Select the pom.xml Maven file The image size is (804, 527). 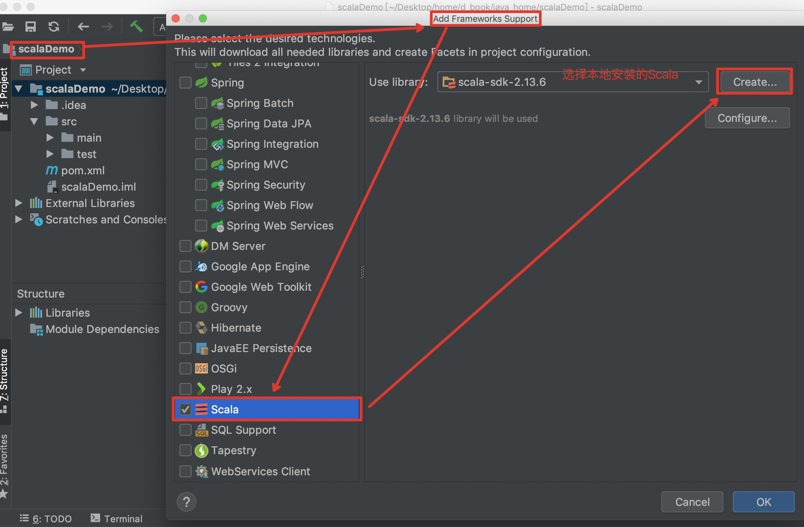click(x=83, y=171)
